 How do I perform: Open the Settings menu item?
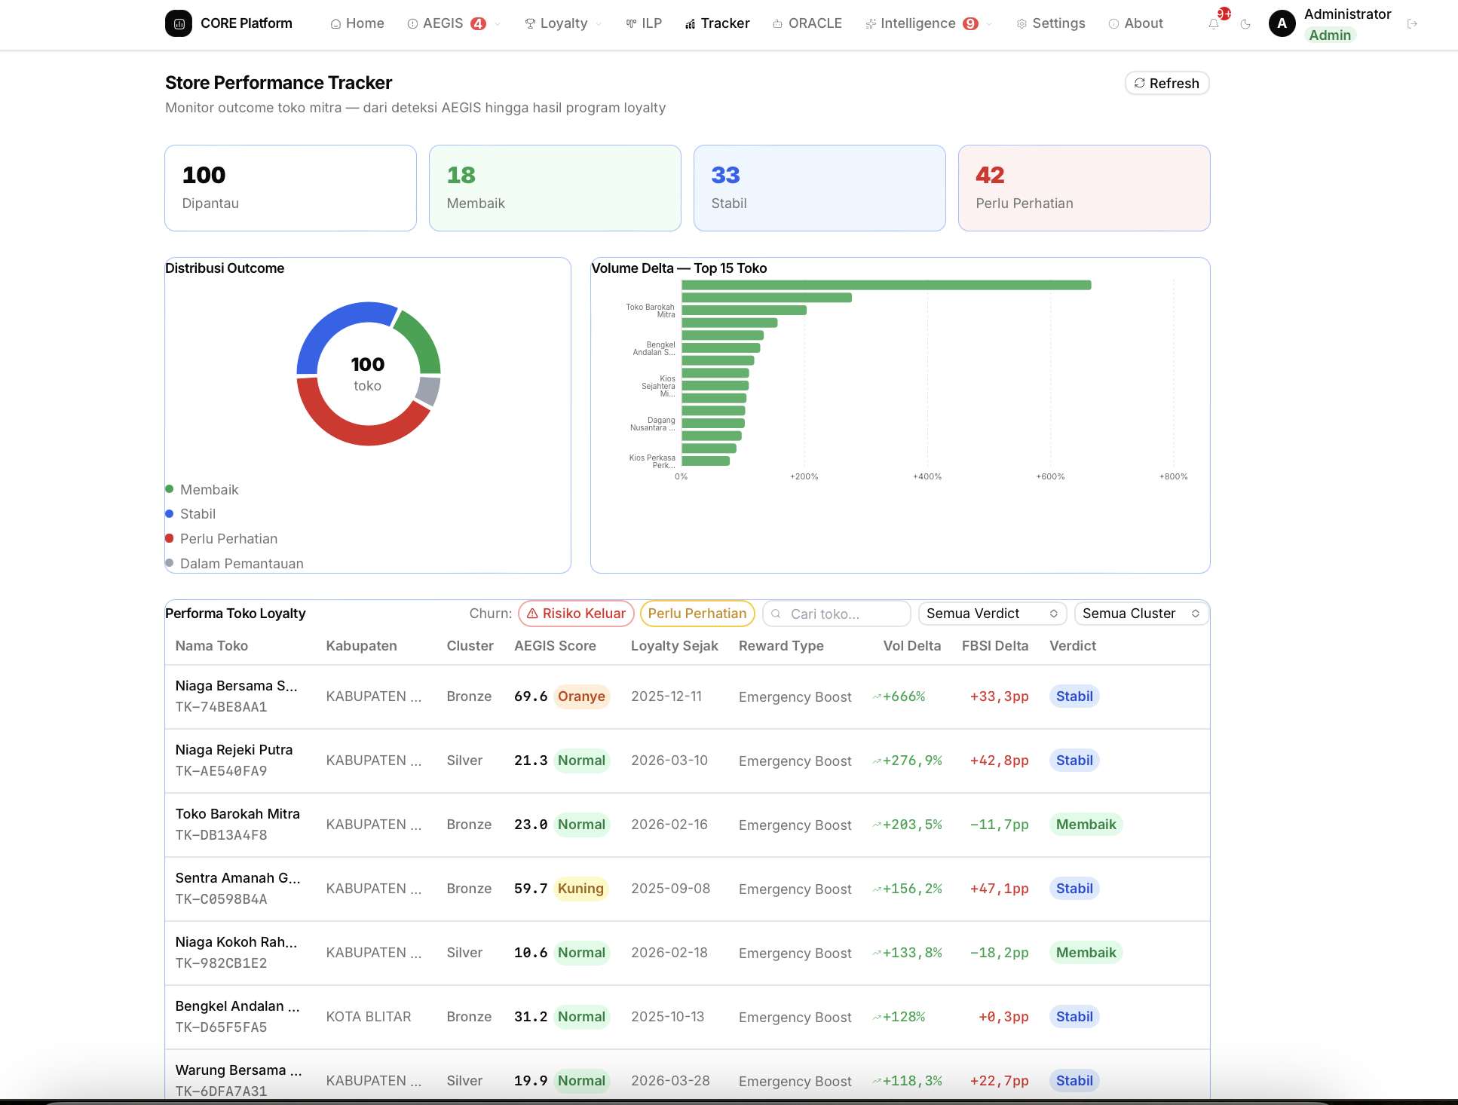click(1051, 23)
